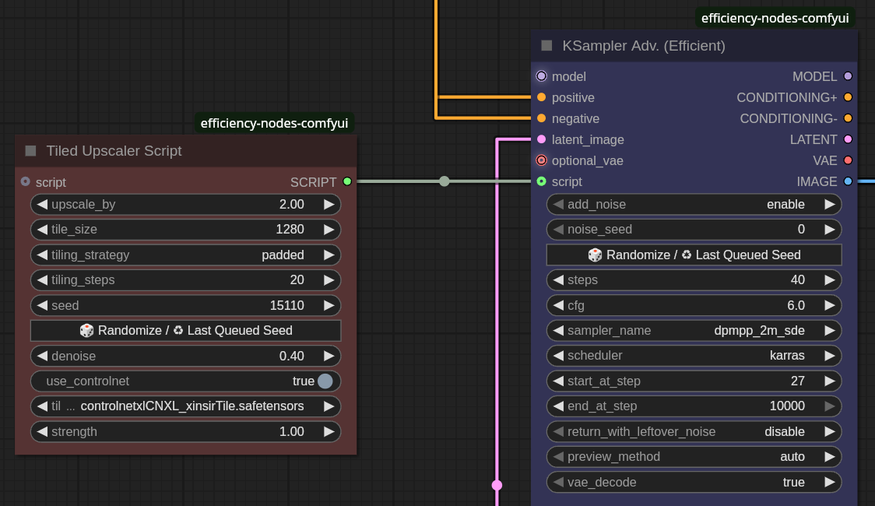The height and width of the screenshot is (506, 875).
Task: Open the scheduler karras dropdown
Action: (x=694, y=356)
